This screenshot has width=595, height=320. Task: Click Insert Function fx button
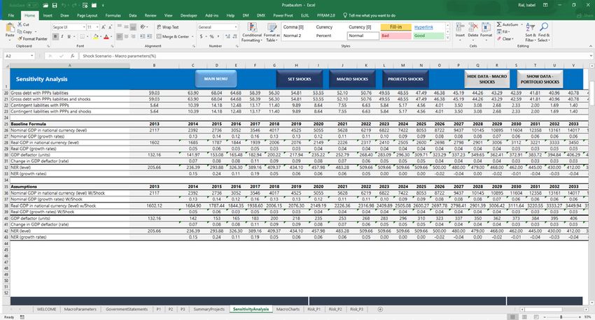coord(73,56)
